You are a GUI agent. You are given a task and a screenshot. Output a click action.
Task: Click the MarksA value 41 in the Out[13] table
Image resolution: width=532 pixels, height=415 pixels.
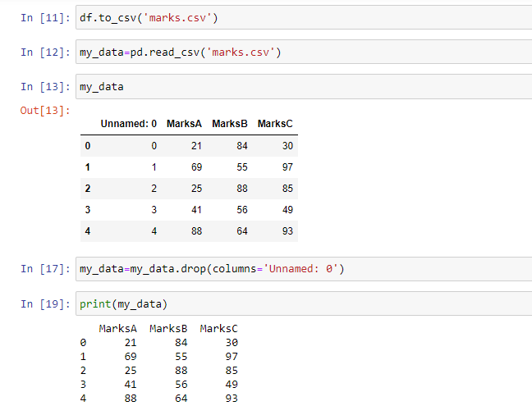tap(196, 210)
